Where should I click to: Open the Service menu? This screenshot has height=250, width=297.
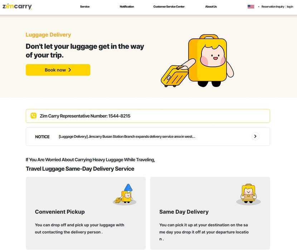tap(85, 7)
